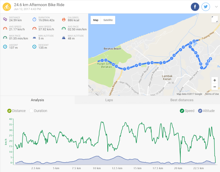
Task: Select the Distance axis option
Action: click(x=10, y=111)
